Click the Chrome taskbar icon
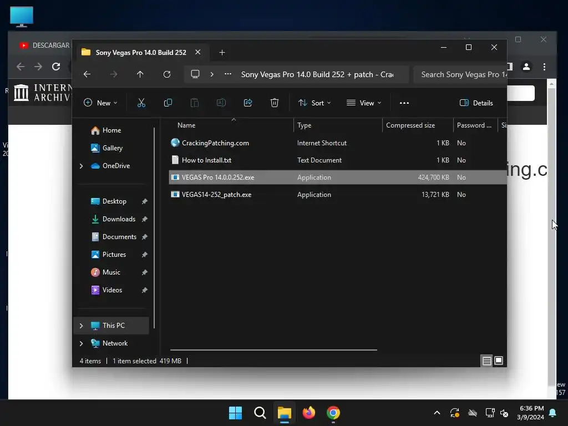This screenshot has width=568, height=426. pos(333,413)
